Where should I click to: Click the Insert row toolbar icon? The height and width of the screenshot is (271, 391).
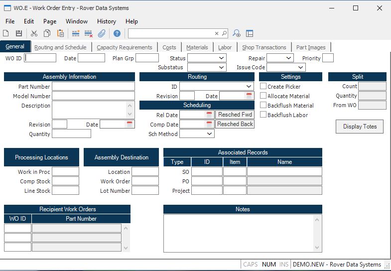(x=76, y=33)
